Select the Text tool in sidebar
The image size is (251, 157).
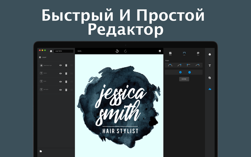pos(210,66)
